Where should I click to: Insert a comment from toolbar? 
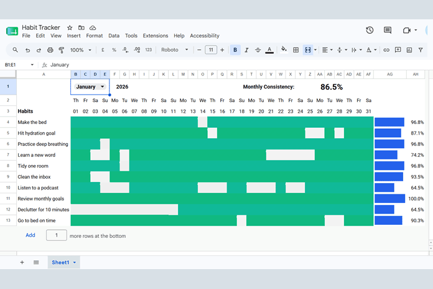click(x=398, y=50)
